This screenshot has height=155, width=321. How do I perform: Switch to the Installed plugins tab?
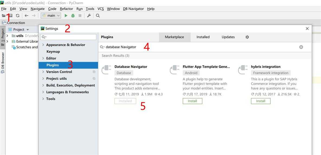pyautogui.click(x=203, y=37)
